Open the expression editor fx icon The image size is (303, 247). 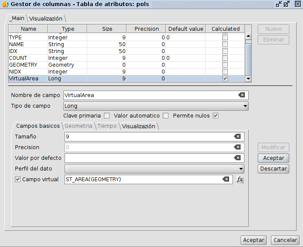point(240,179)
